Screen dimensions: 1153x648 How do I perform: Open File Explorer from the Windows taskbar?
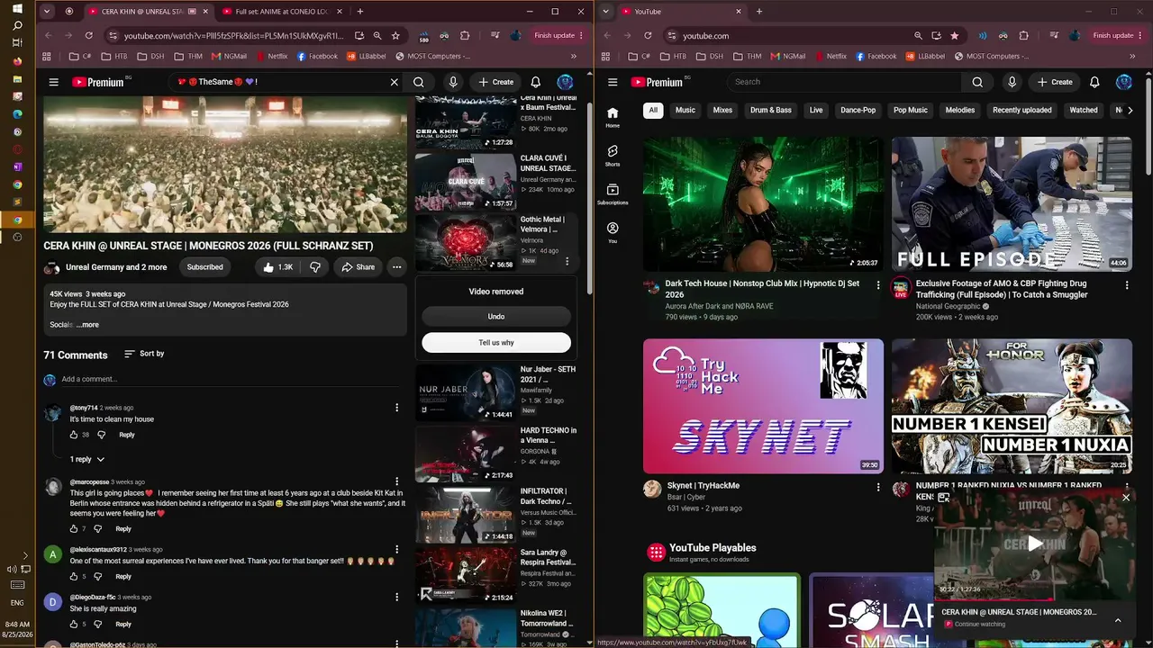(x=17, y=79)
